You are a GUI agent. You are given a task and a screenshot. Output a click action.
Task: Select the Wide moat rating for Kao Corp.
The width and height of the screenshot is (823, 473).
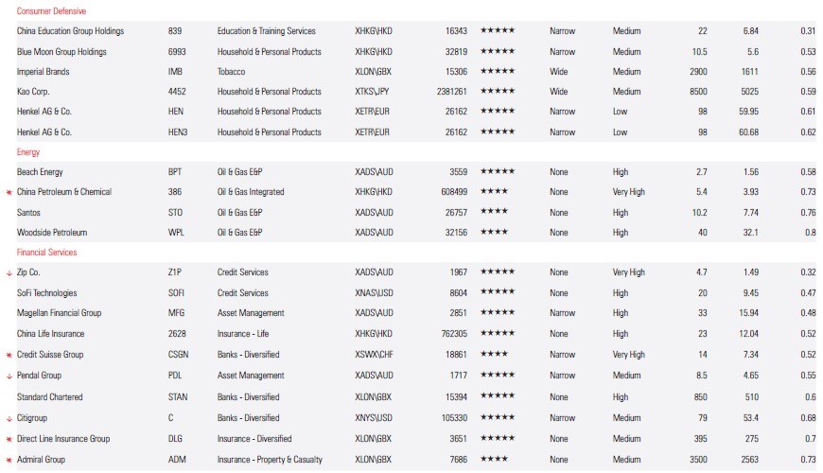pyautogui.click(x=560, y=92)
